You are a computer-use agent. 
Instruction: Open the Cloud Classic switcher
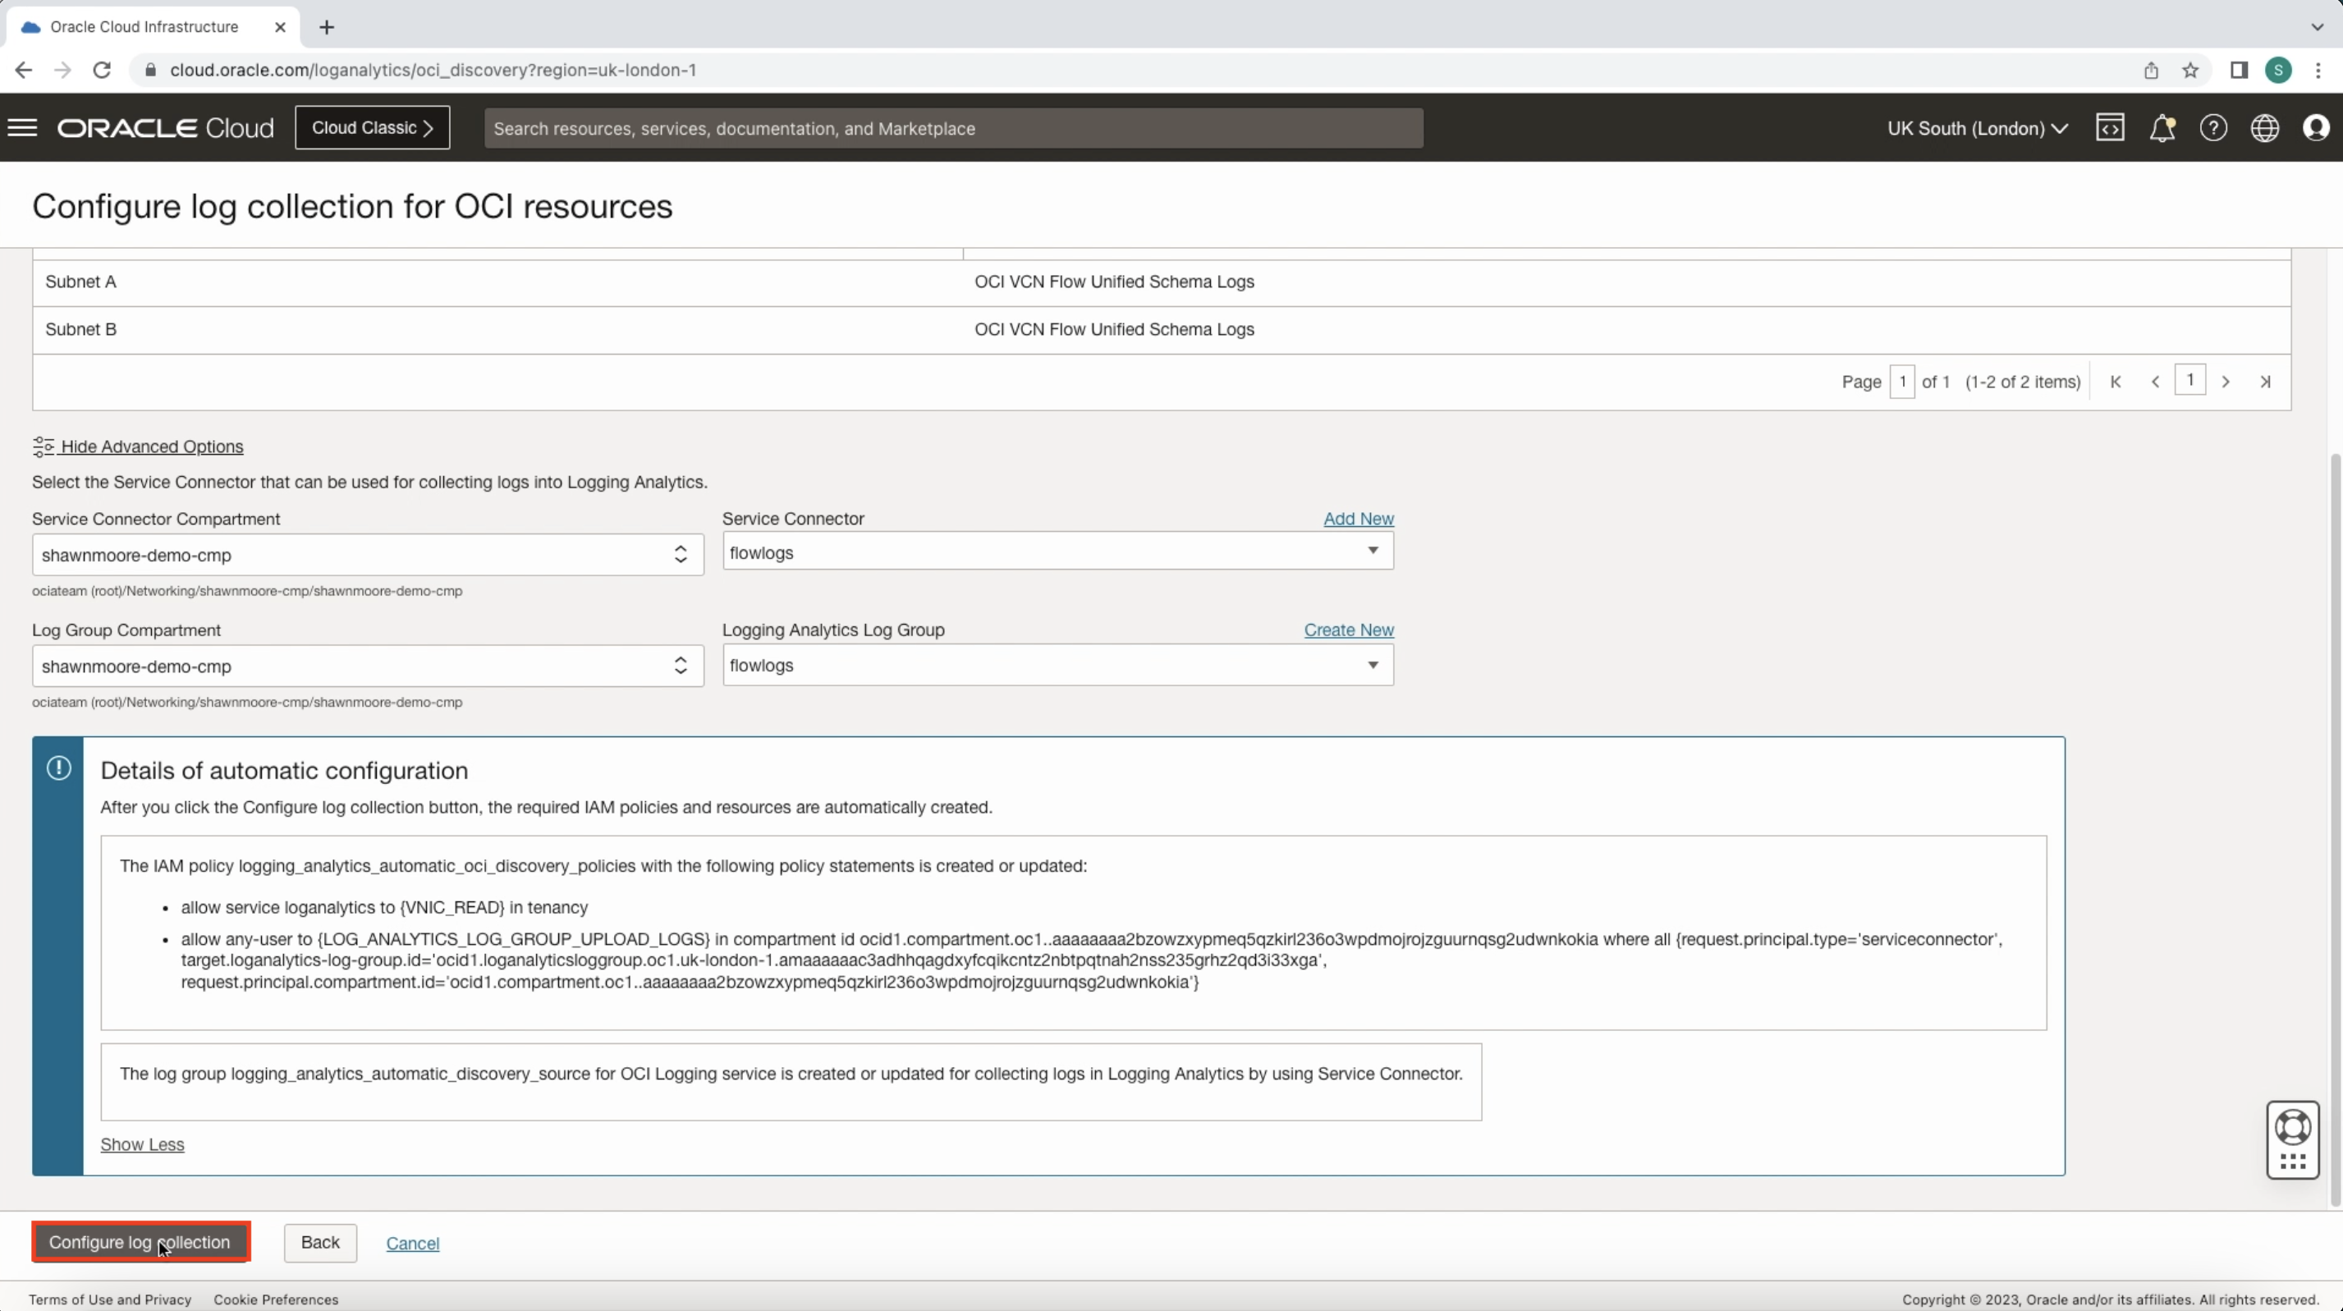pos(372,127)
